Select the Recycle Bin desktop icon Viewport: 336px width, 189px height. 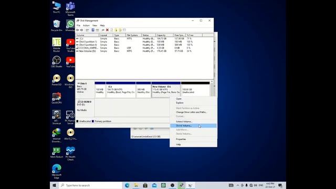pyautogui.click(x=57, y=26)
